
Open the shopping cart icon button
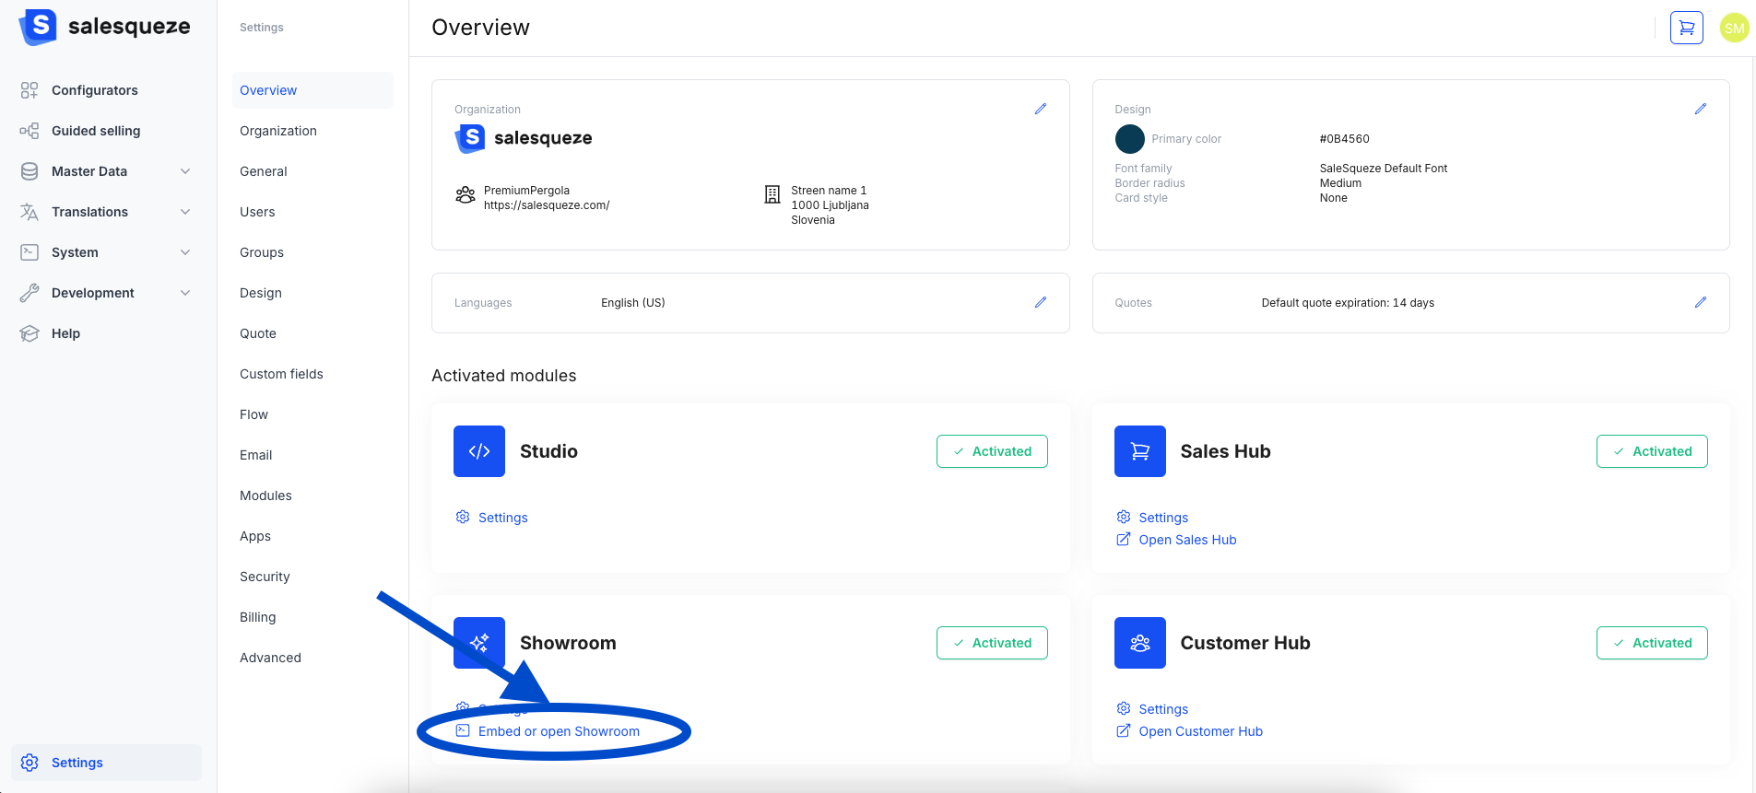click(1686, 28)
